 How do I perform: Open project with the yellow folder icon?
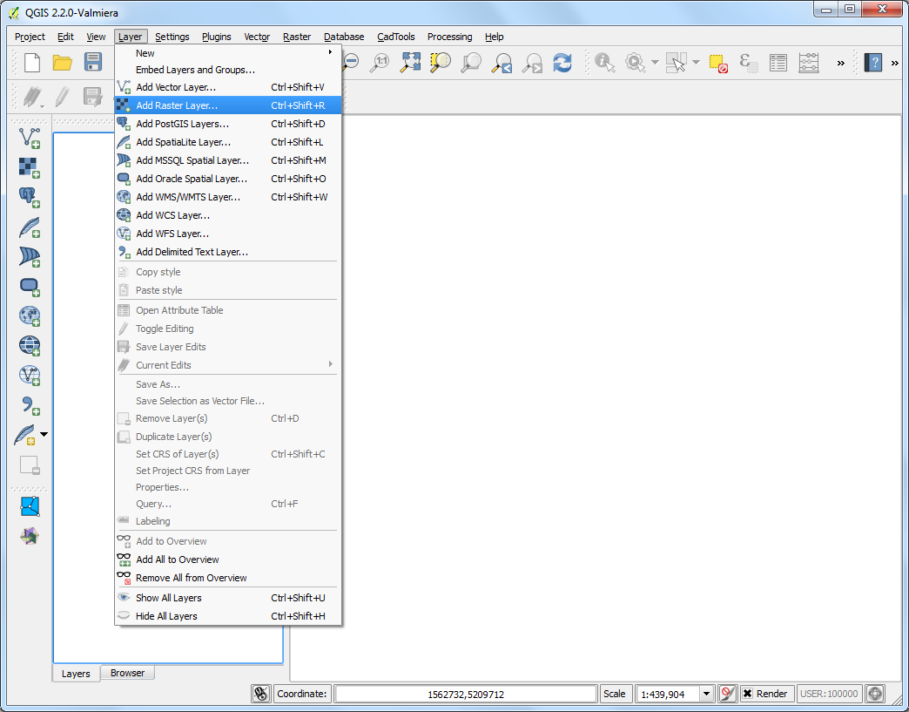(x=62, y=62)
